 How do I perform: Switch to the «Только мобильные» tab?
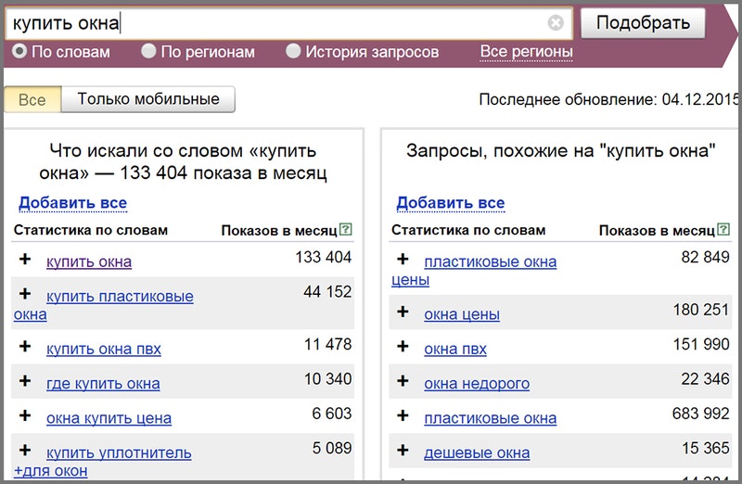point(148,99)
